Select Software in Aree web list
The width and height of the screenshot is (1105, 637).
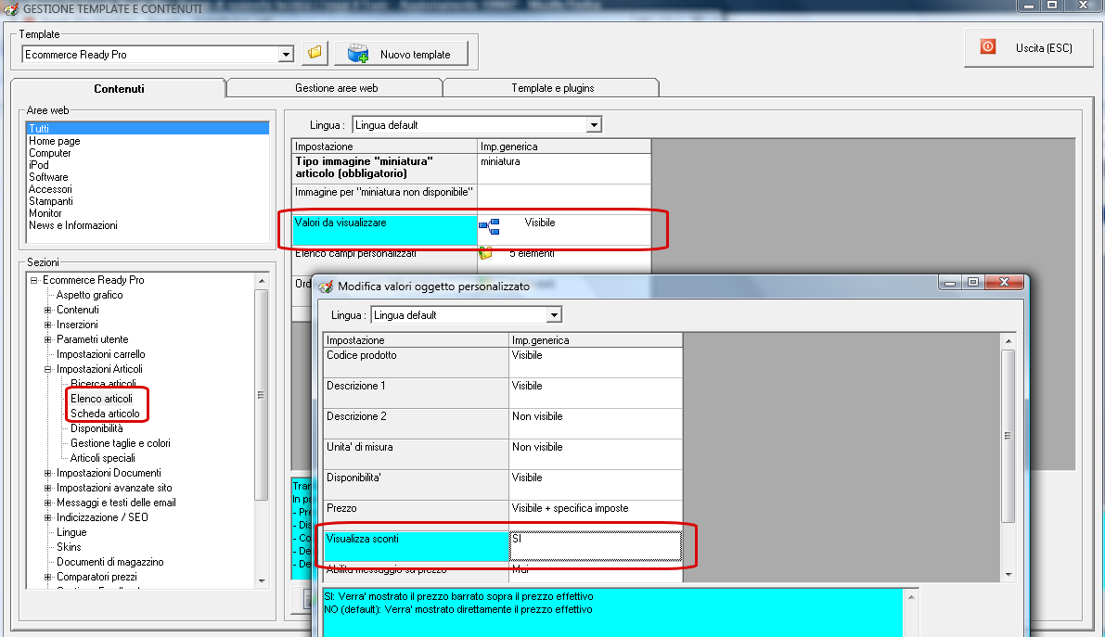[x=48, y=177]
